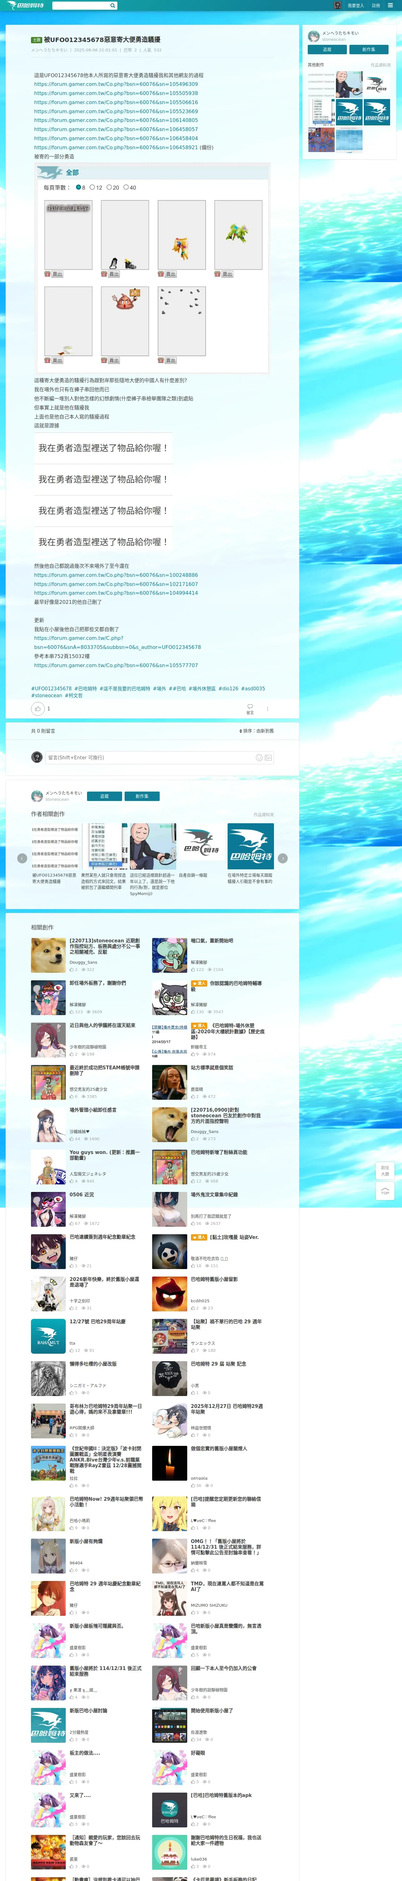This screenshot has height=1881, width=402.
Task: Open related post 0506 近況
Action: click(81, 1195)
